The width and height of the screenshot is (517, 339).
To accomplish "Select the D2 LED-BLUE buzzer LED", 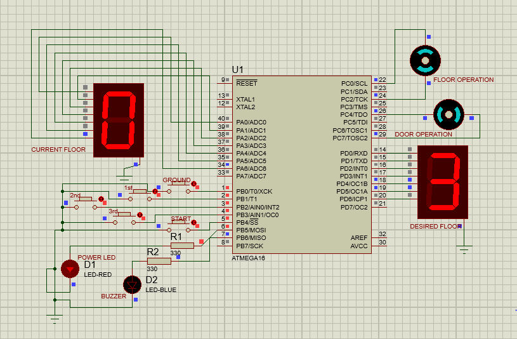I will click(x=132, y=284).
